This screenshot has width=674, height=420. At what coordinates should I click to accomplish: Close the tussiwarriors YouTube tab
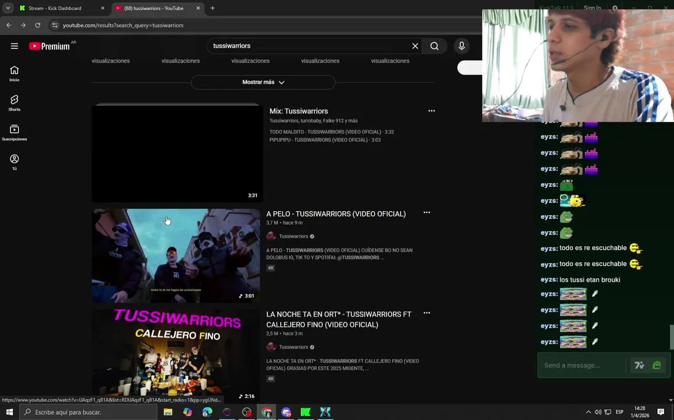[x=198, y=8]
